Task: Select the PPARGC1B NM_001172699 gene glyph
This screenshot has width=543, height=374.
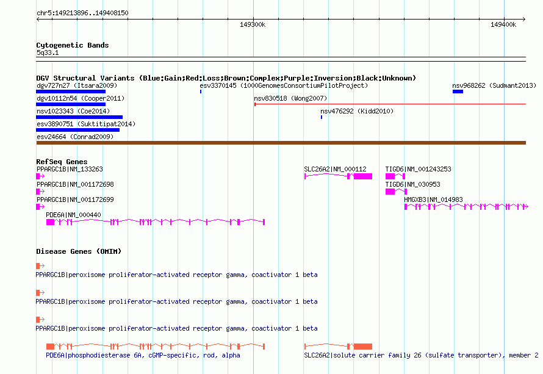Action: (40, 207)
